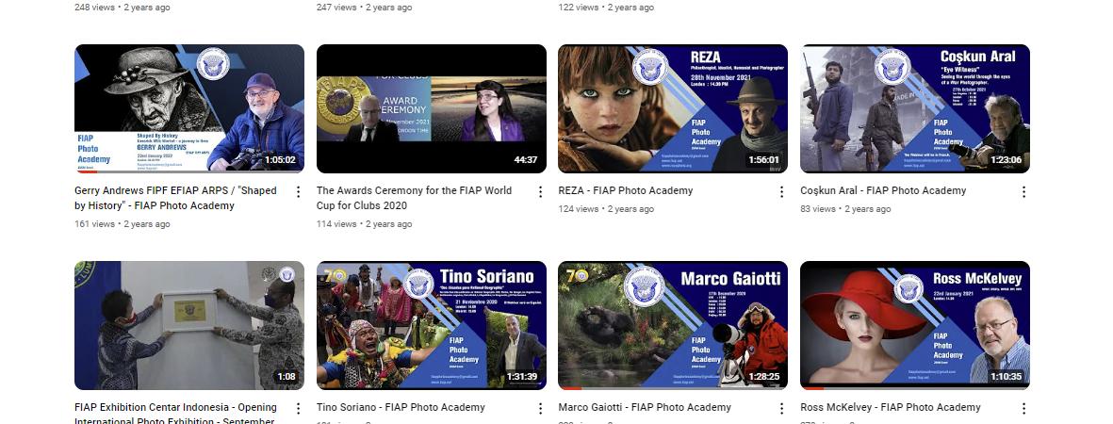Viewport: 1113px width, 424px height.
Task: Open title REZA - FIAP Photo Academy
Action: pyautogui.click(x=626, y=190)
